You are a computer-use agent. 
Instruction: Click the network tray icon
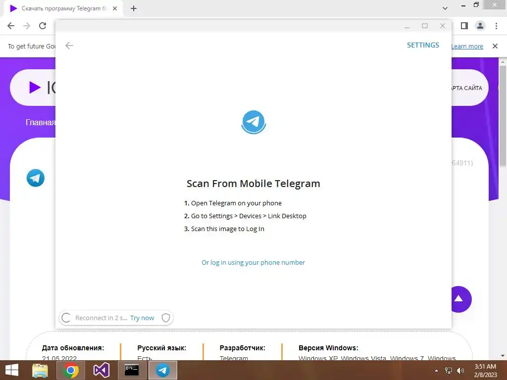(x=449, y=371)
